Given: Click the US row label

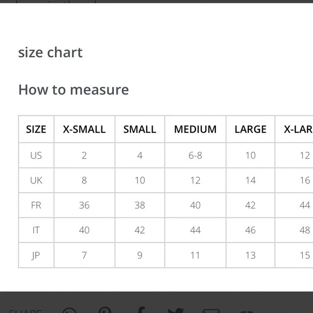Looking at the screenshot, I should [36, 155].
